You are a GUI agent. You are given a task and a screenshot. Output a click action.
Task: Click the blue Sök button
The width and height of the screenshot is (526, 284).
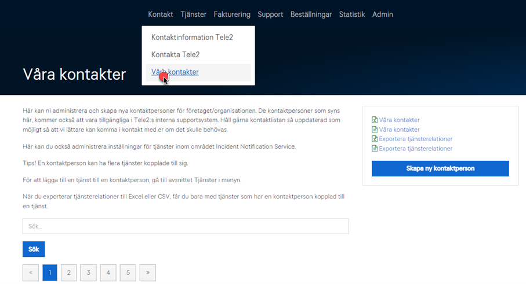[34, 249]
